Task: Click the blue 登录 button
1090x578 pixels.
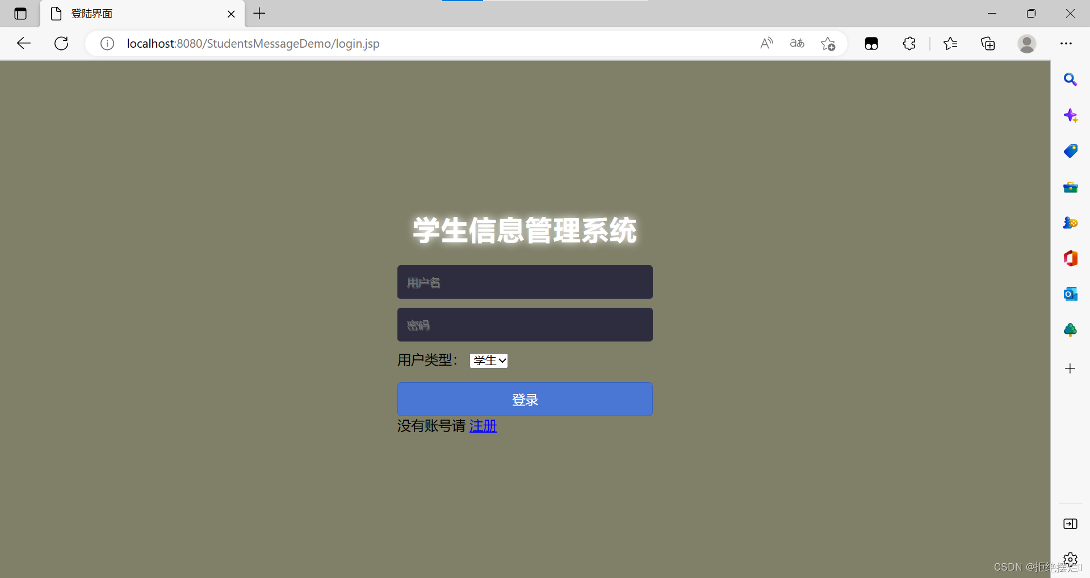Action: pos(525,399)
